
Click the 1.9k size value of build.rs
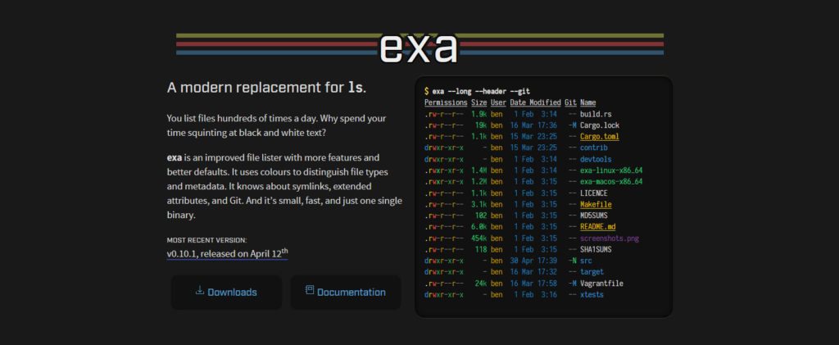478,114
